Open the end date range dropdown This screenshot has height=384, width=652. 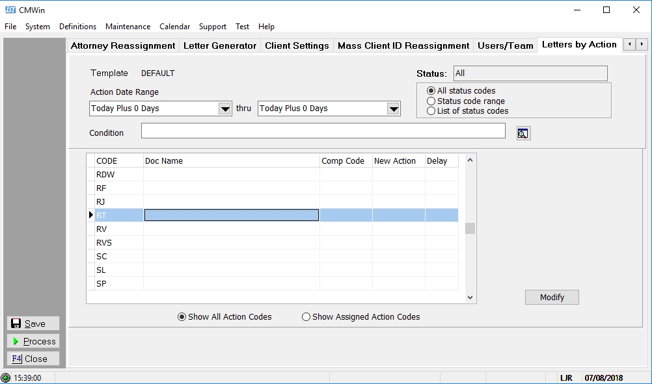coord(393,109)
